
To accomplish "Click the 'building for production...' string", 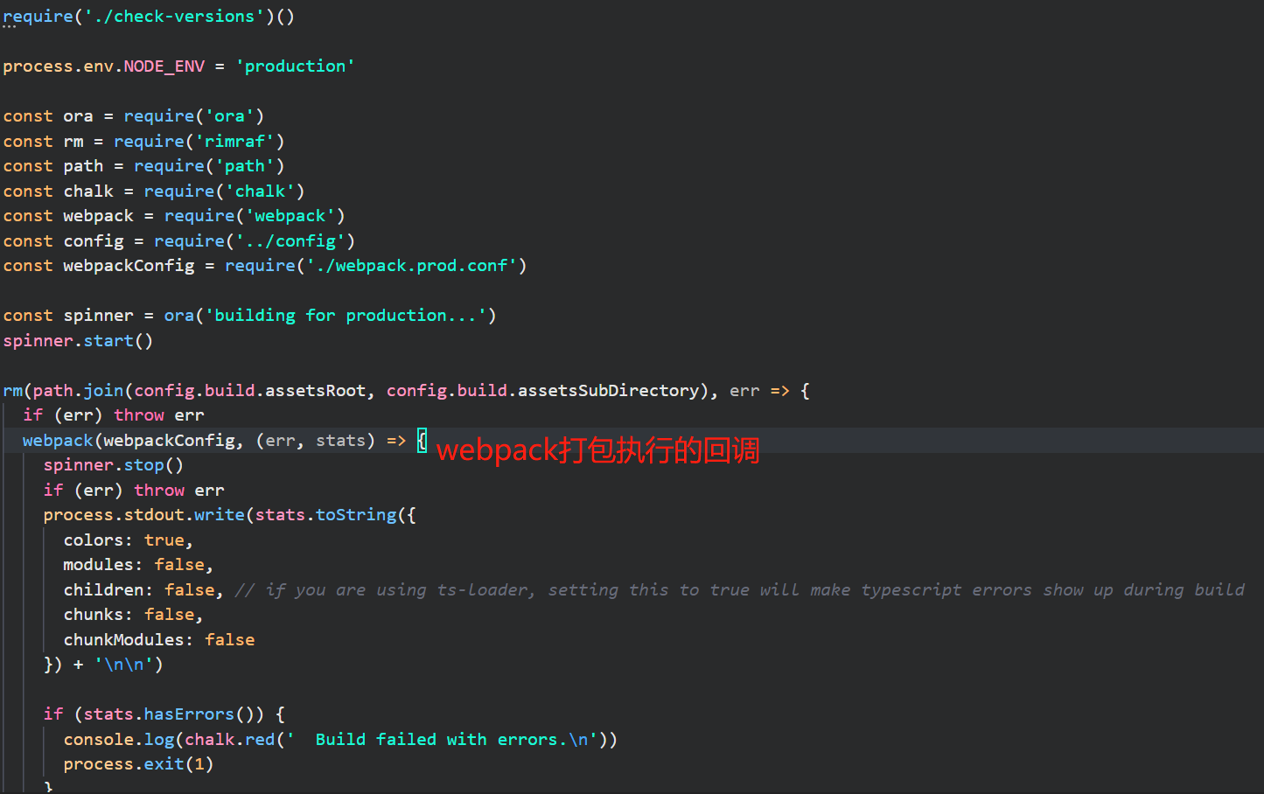I will [x=346, y=316].
